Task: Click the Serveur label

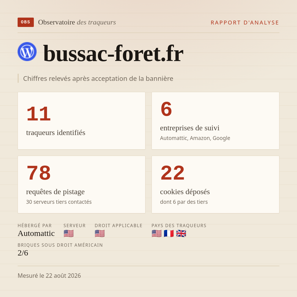Action: click(x=75, y=226)
